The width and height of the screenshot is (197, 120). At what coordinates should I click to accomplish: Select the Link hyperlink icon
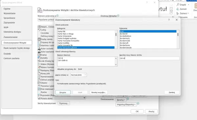[39, 61]
